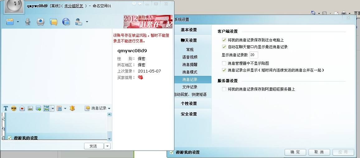Expand the screen capture options arrow

(53, 109)
